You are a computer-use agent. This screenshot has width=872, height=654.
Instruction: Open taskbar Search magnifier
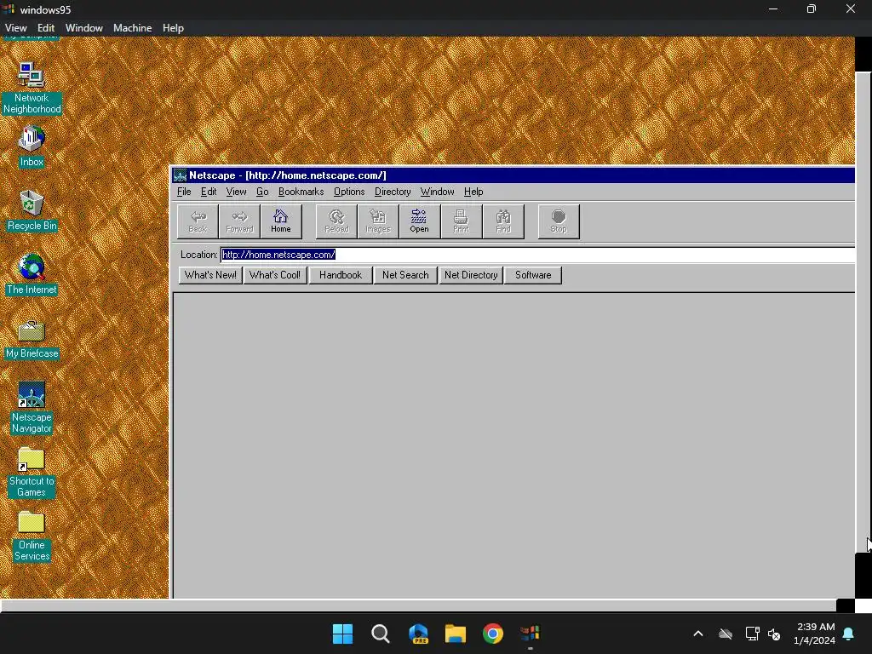tap(381, 634)
